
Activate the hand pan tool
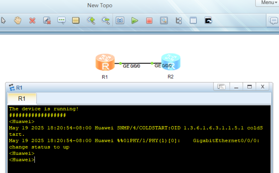(x=18, y=20)
